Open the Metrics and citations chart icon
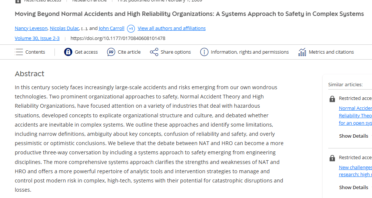 302,52
